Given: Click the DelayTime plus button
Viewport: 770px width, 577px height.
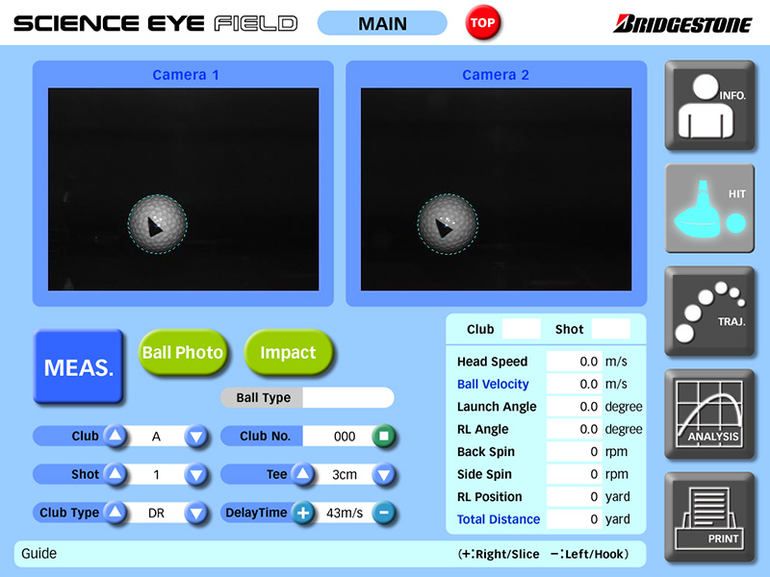Looking at the screenshot, I should pyautogui.click(x=302, y=513).
